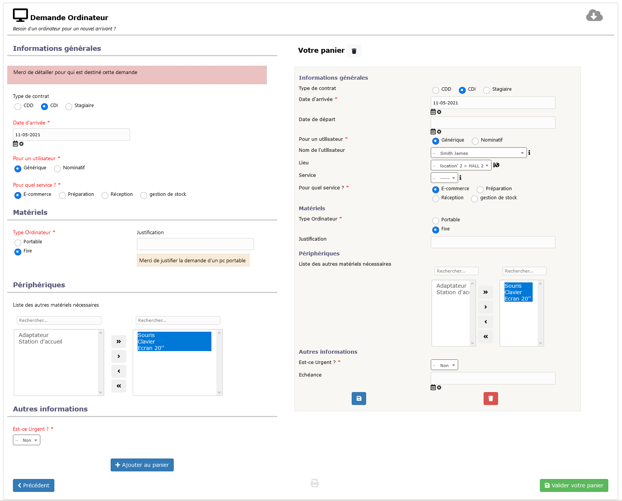622x501 pixels.
Task: Clear cart Date d'arrivée value
Action: click(439, 112)
